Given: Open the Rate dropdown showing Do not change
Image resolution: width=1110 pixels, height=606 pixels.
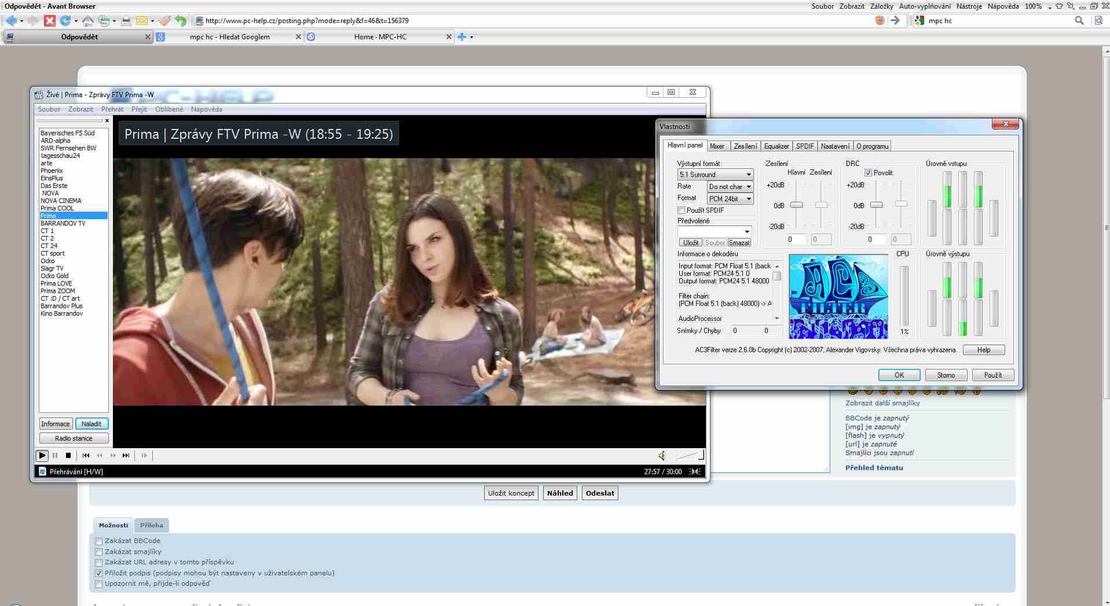Looking at the screenshot, I should (x=730, y=187).
